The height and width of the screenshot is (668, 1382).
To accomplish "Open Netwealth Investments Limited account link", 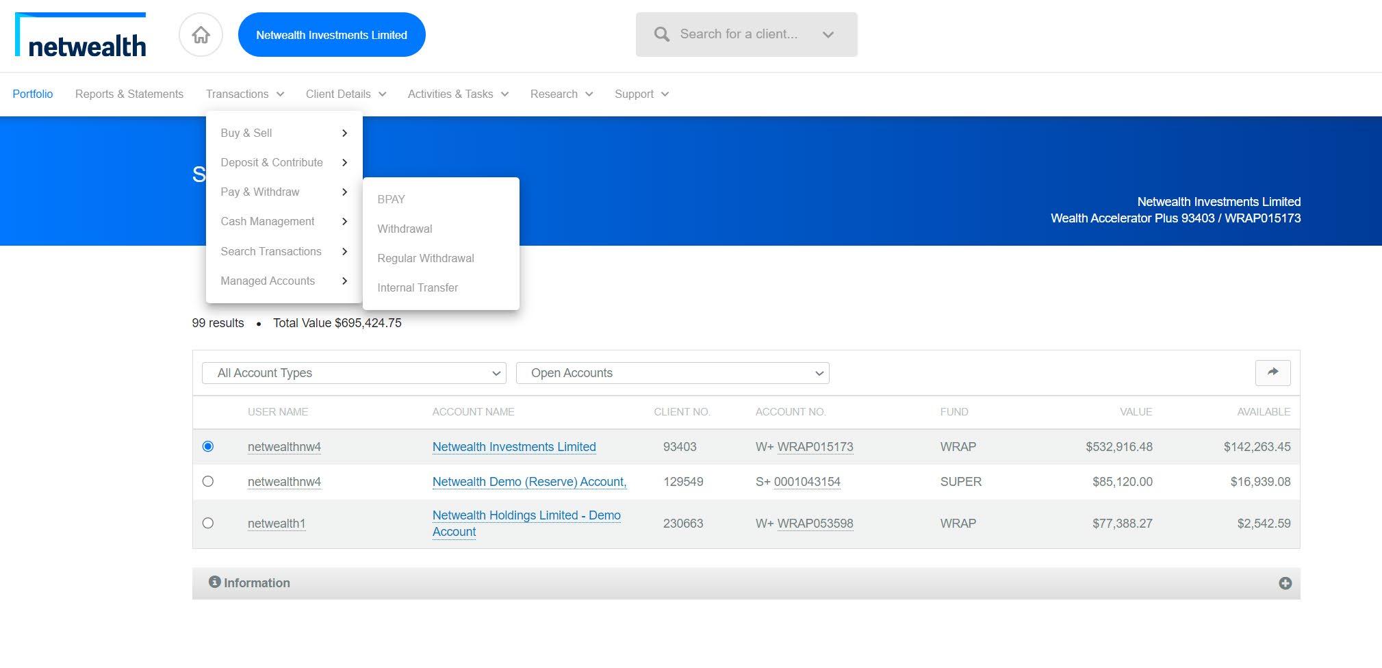I will click(514, 447).
